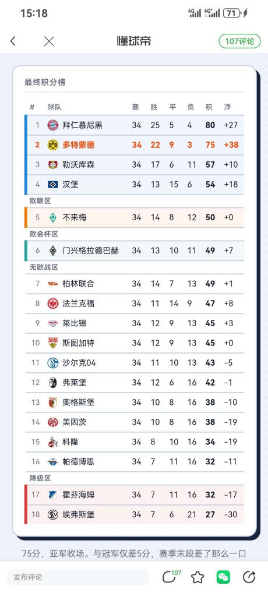
Task: Tap the Dortmund BVB crest icon
Action: [53, 145]
